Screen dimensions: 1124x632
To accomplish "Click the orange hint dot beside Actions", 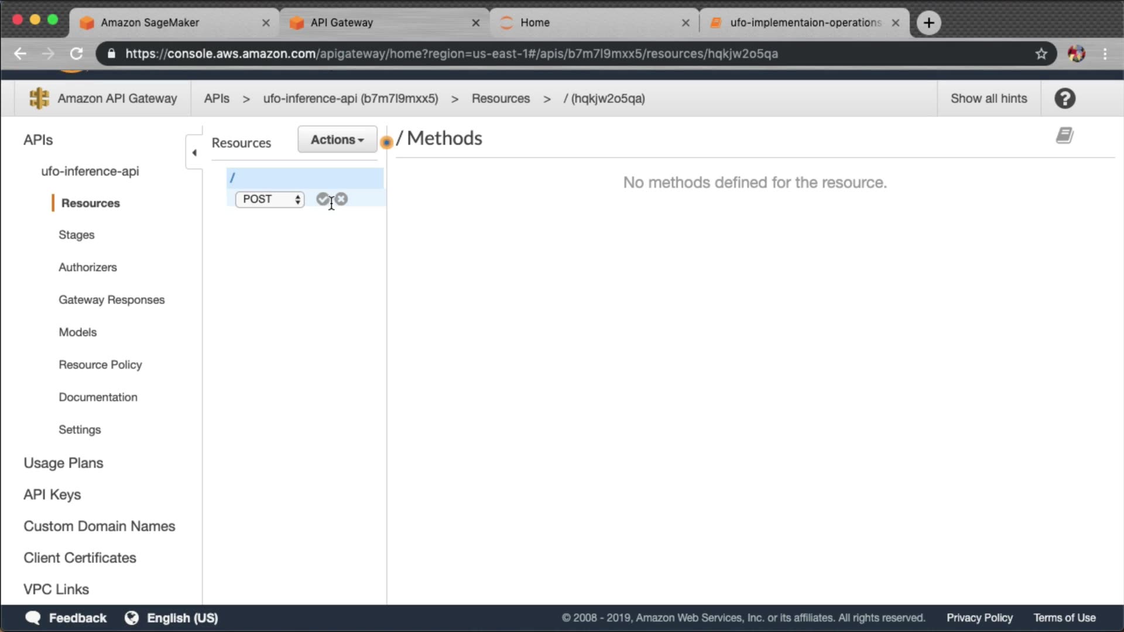I will [x=386, y=142].
